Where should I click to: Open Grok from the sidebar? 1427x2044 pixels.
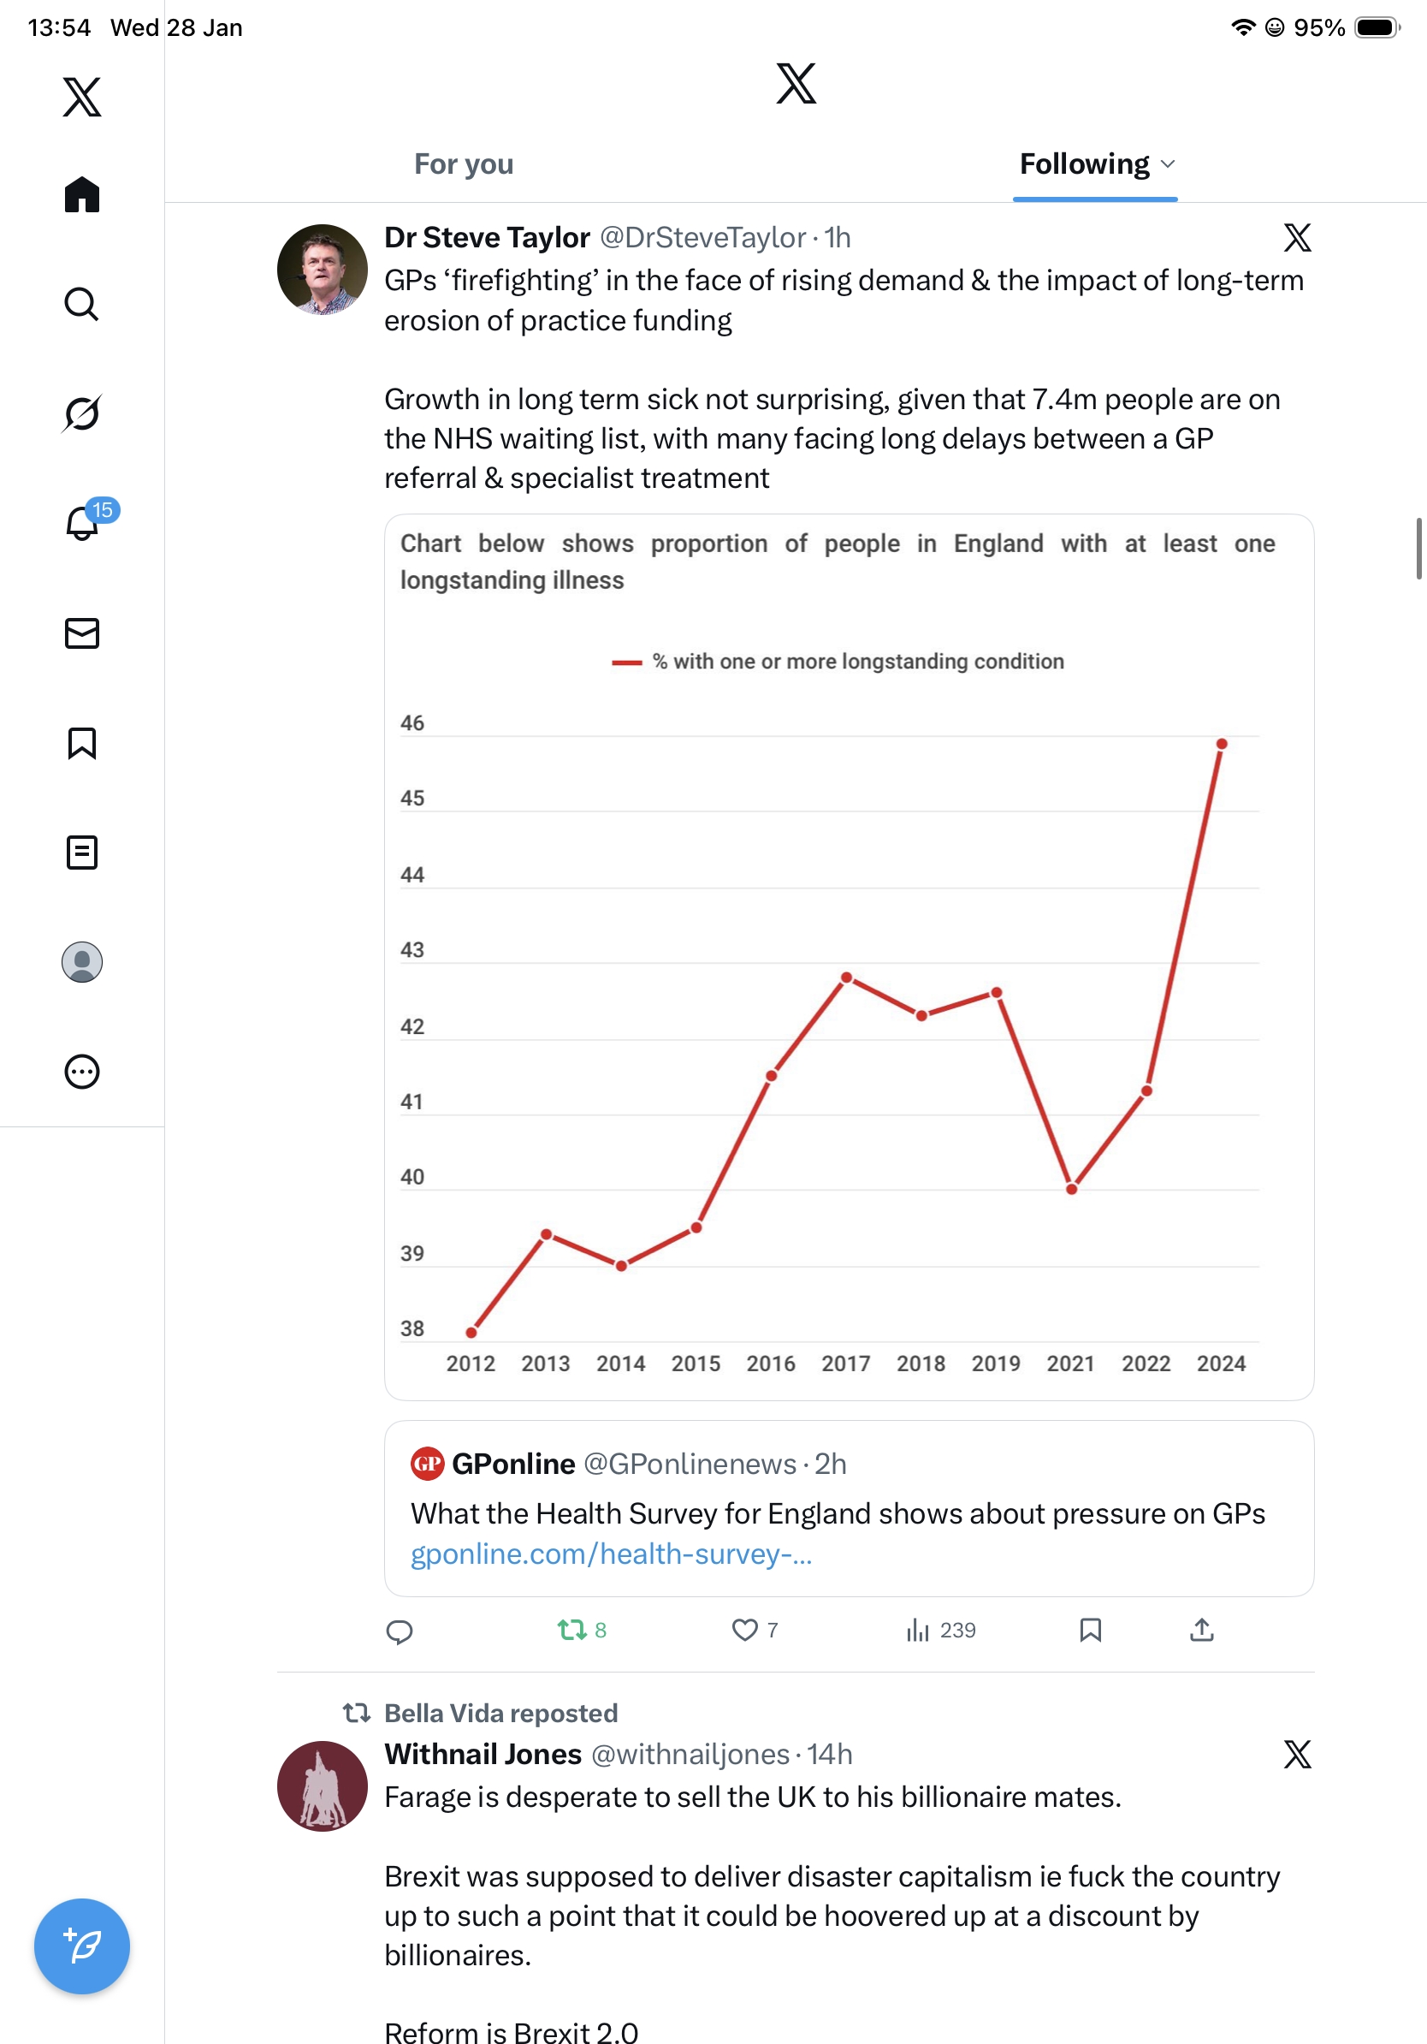[x=82, y=413]
